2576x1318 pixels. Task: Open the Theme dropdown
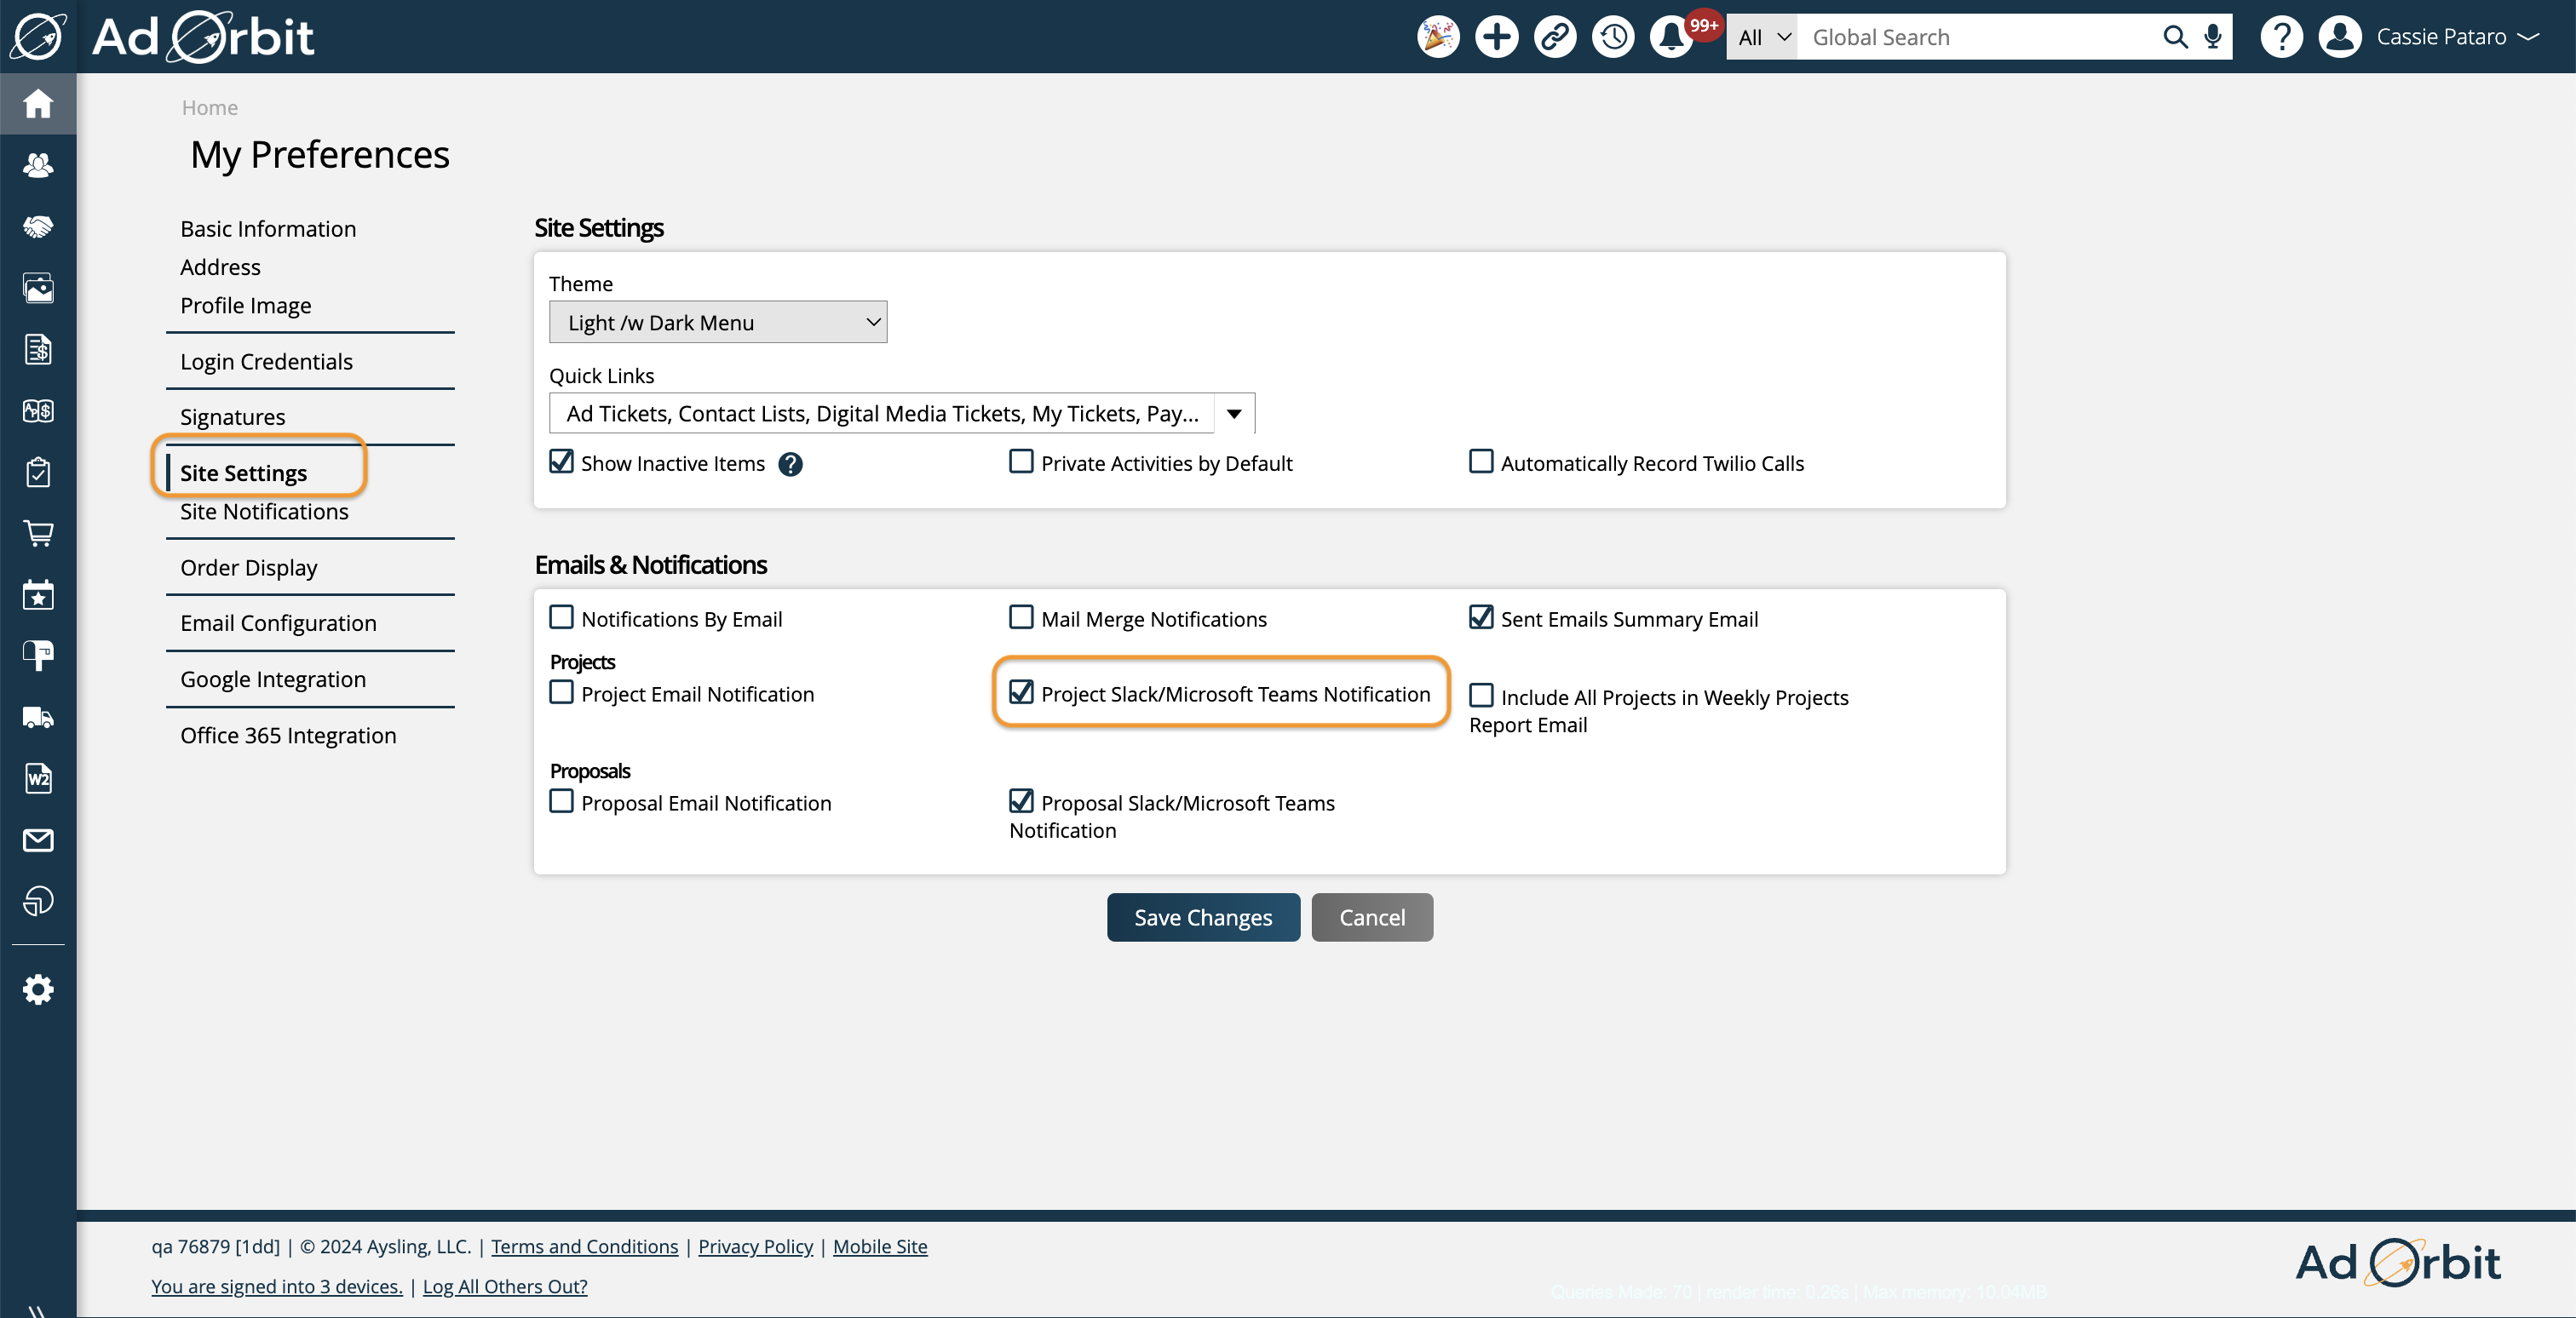[x=718, y=322]
